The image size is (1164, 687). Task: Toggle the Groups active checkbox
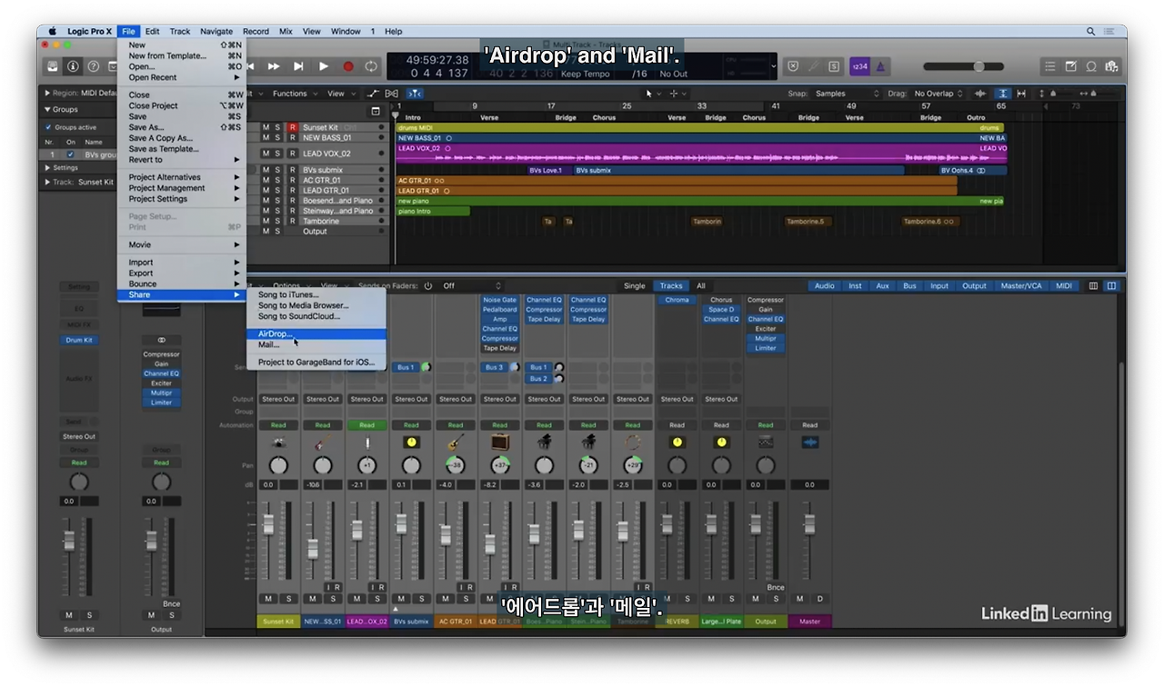click(48, 127)
